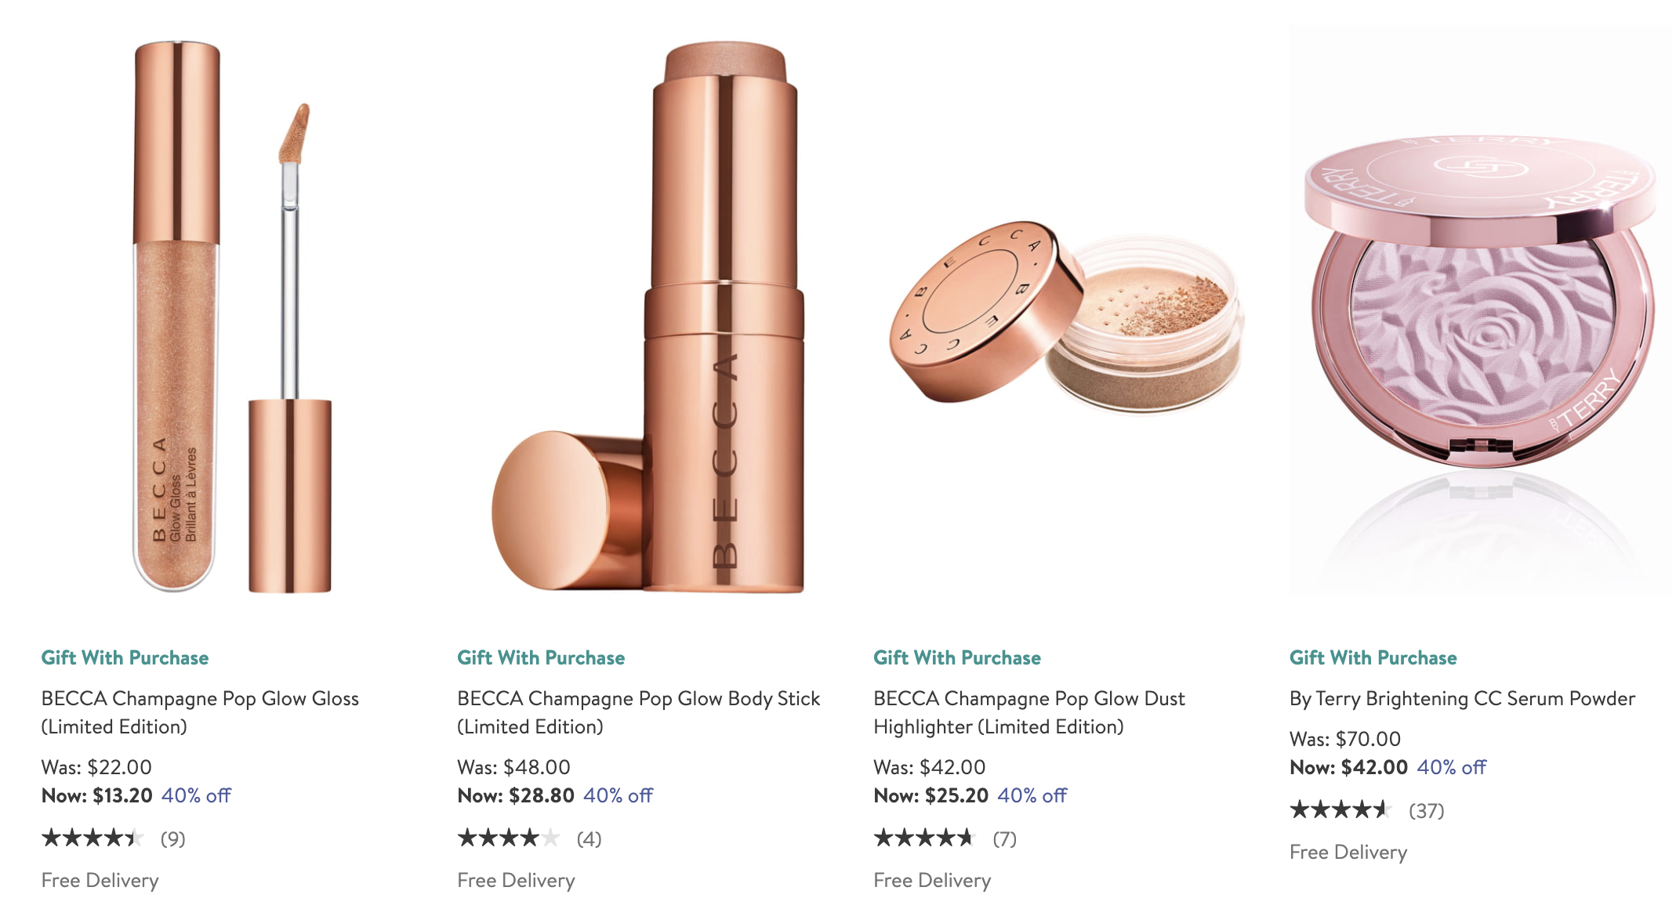Open the BECCA Glow Gloss product image
Image resolution: width=1676 pixels, height=898 pixels.
tap(233, 317)
